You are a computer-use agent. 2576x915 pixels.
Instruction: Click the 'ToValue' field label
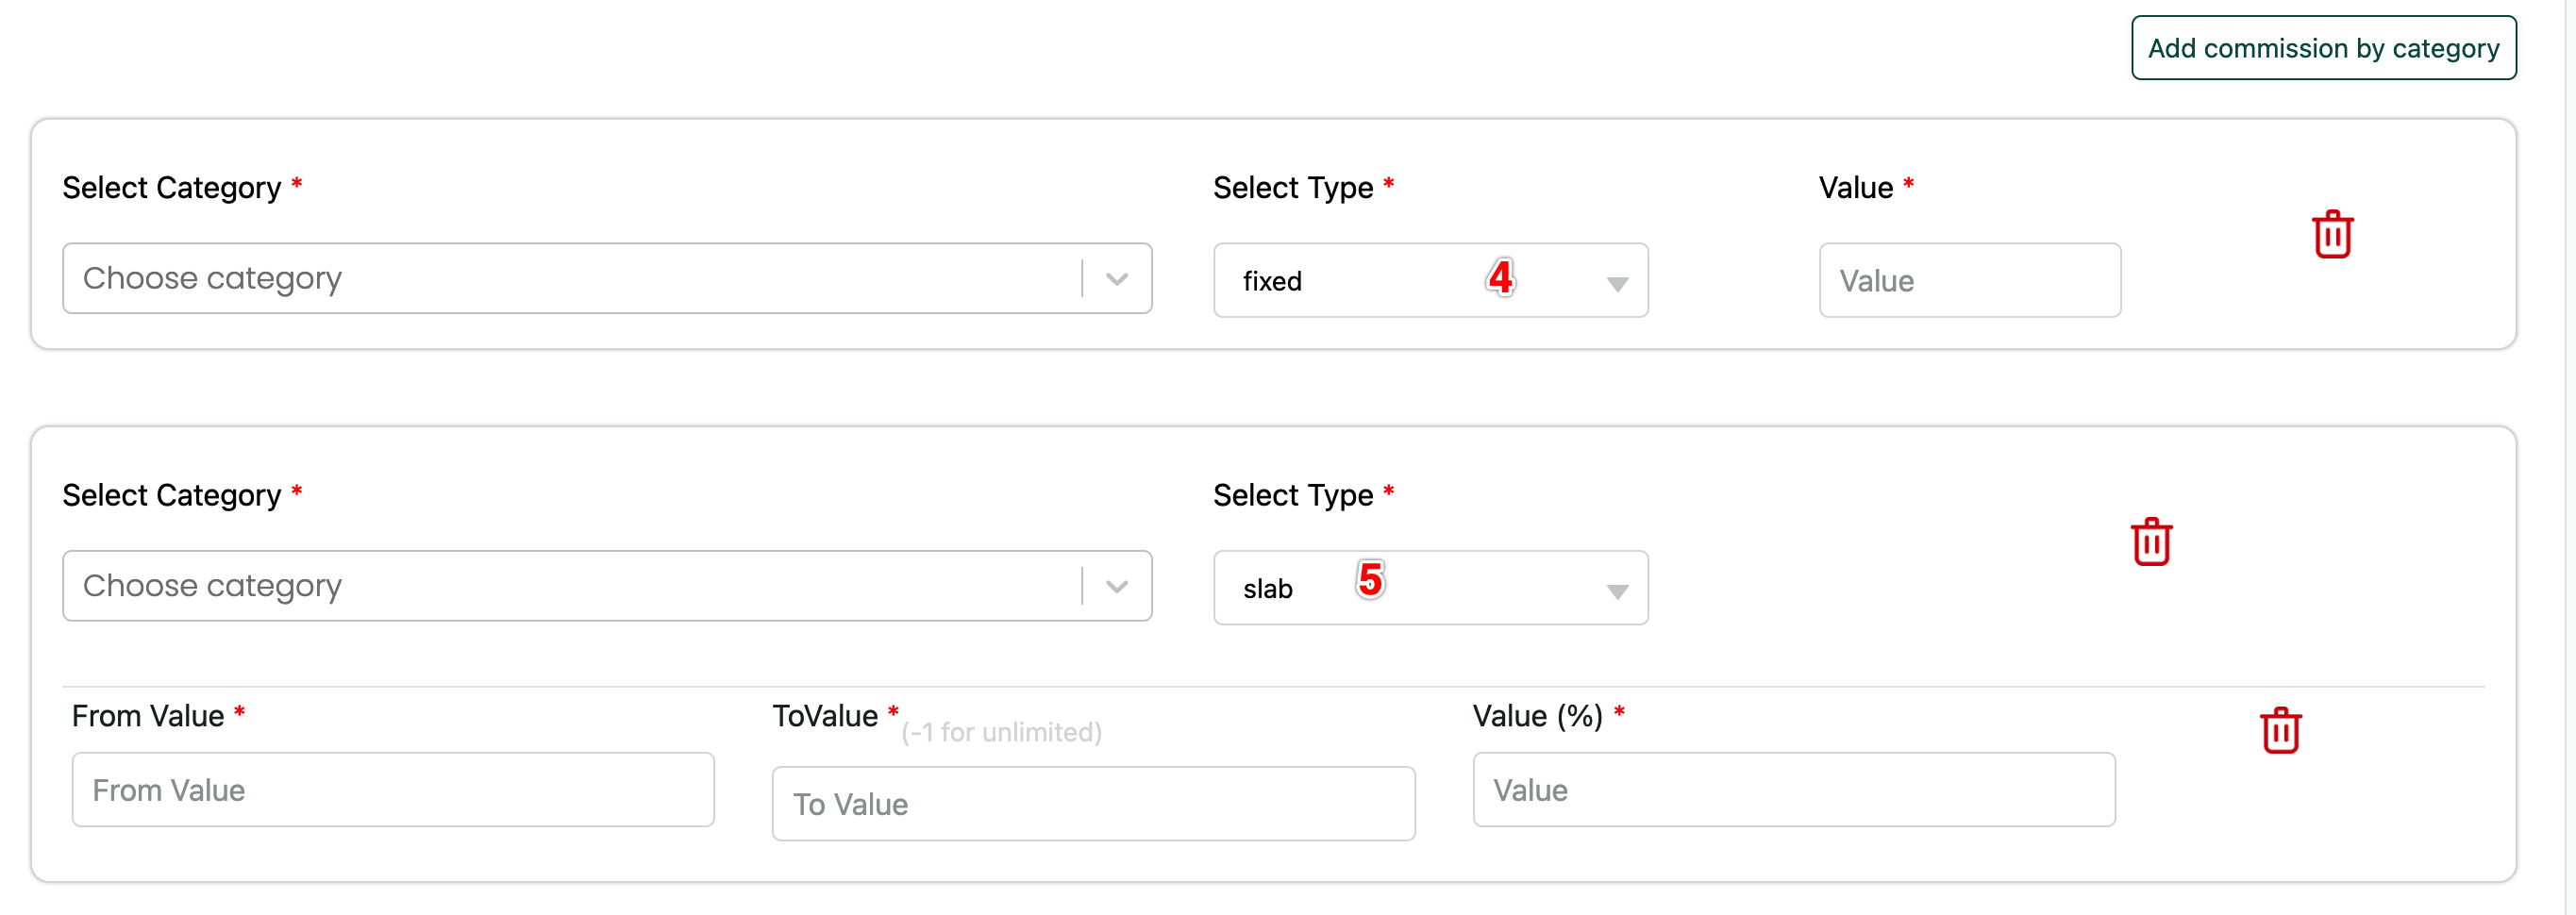824,716
